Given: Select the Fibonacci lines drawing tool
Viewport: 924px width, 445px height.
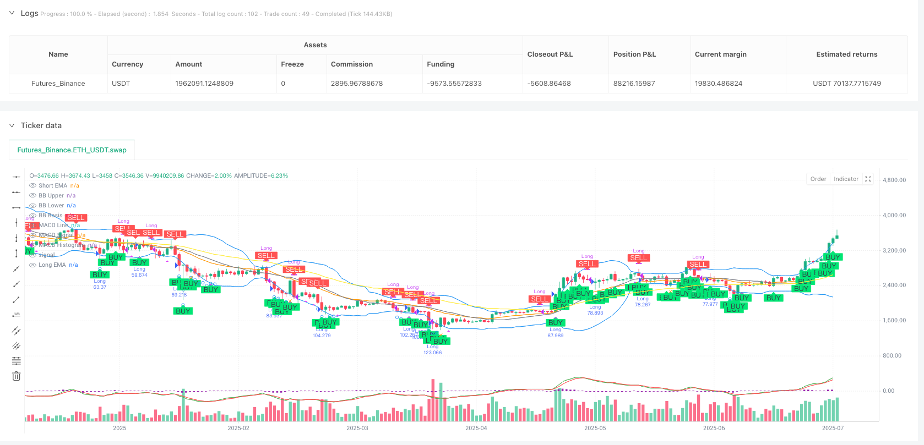Looking at the screenshot, I should coord(17,361).
